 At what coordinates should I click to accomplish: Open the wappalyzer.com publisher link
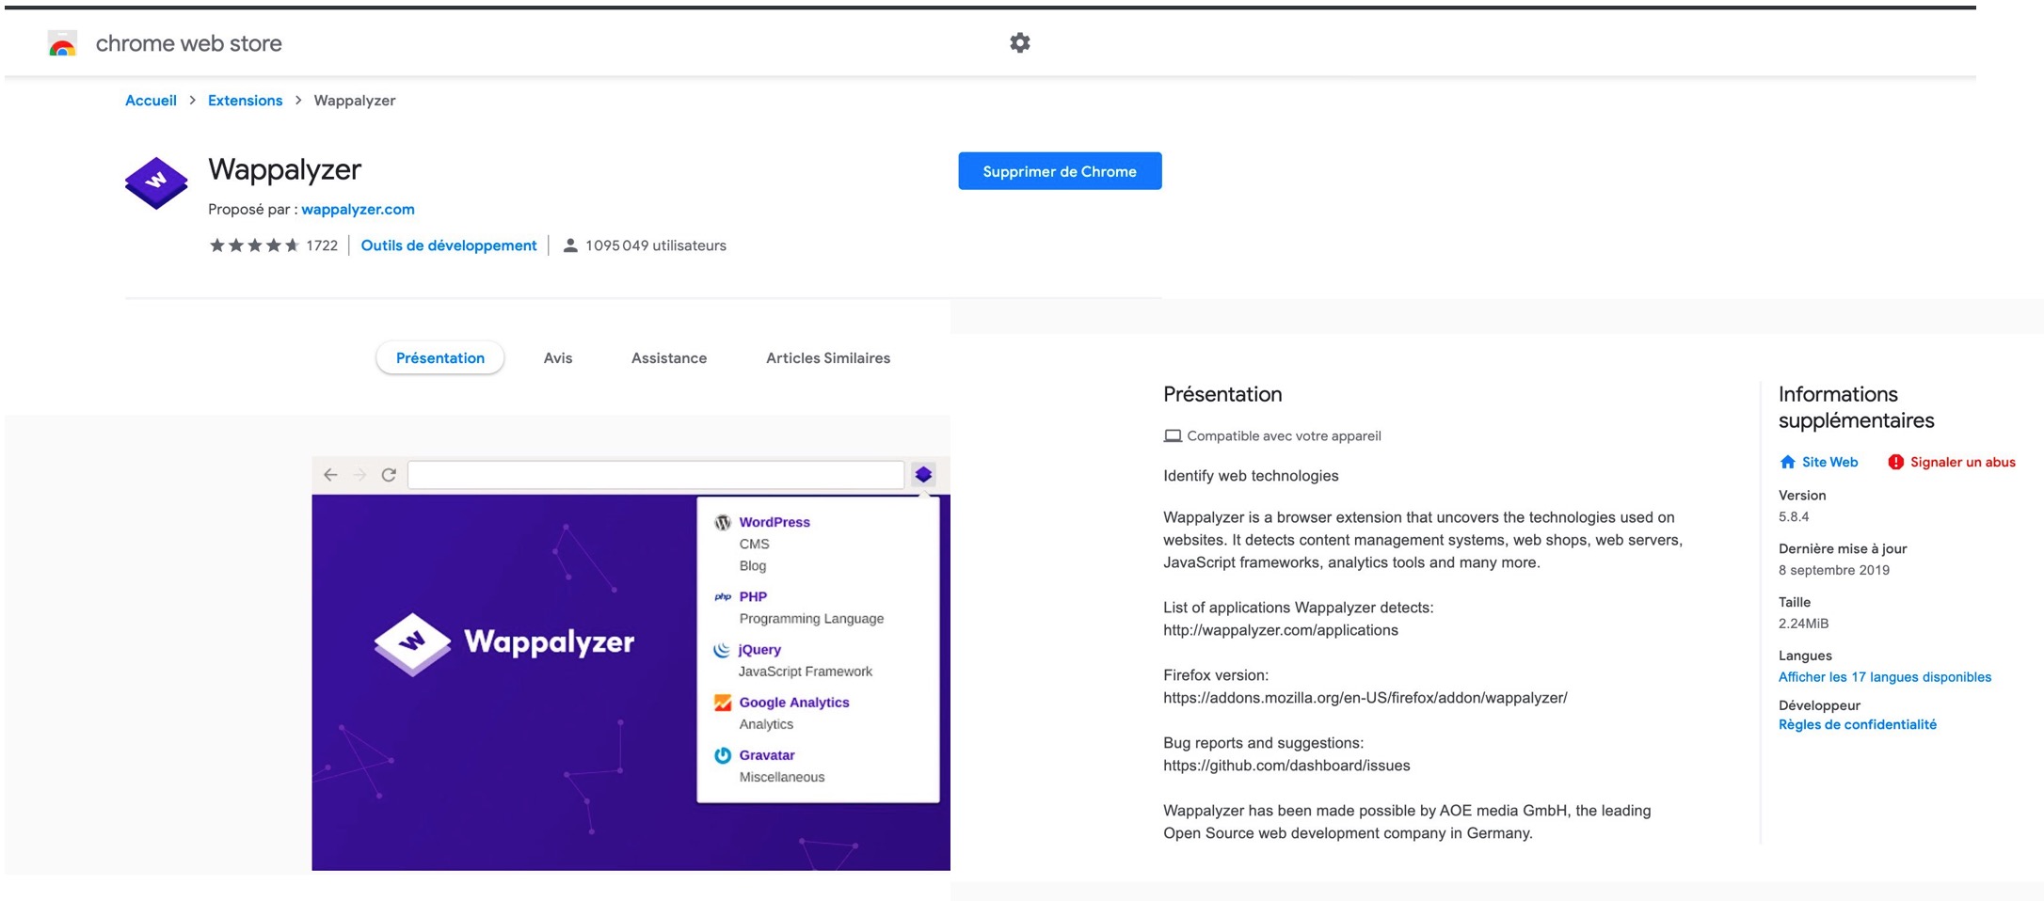point(358,210)
